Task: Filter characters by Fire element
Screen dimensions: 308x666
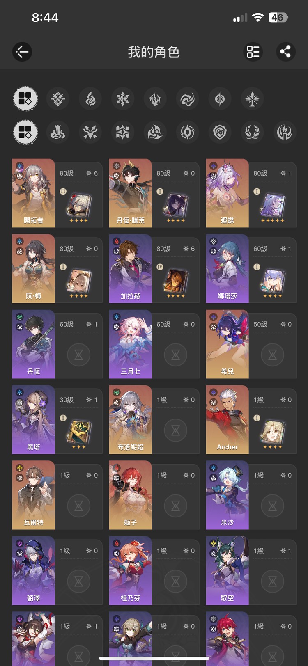Action: pyautogui.click(x=90, y=99)
